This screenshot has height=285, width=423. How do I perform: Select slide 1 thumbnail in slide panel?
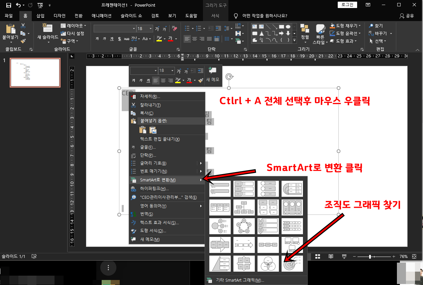click(x=35, y=73)
